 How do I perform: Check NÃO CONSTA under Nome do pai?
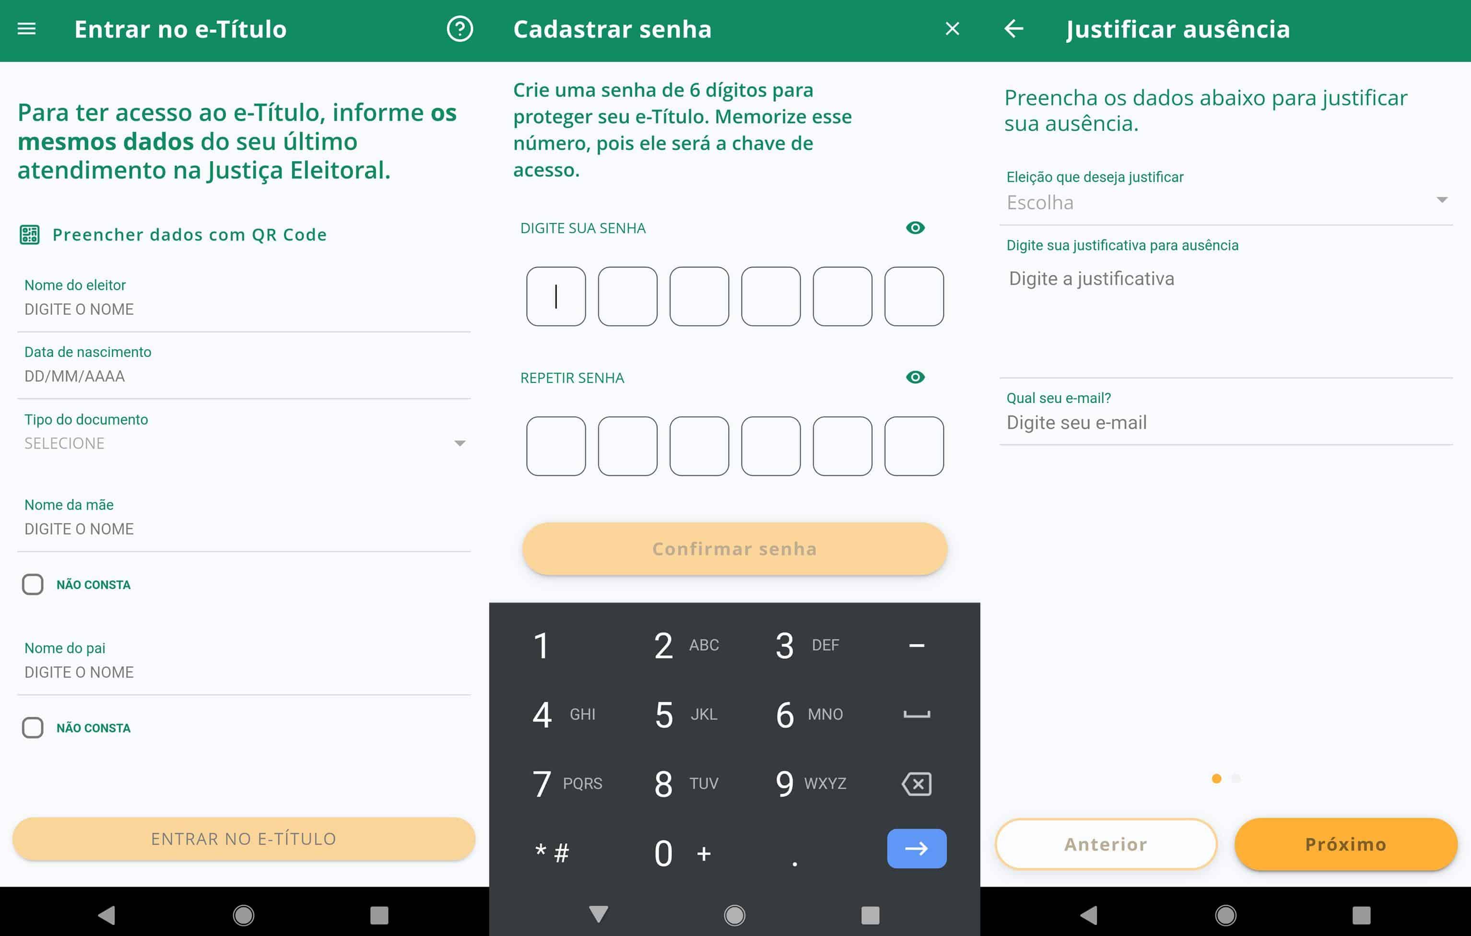click(33, 728)
